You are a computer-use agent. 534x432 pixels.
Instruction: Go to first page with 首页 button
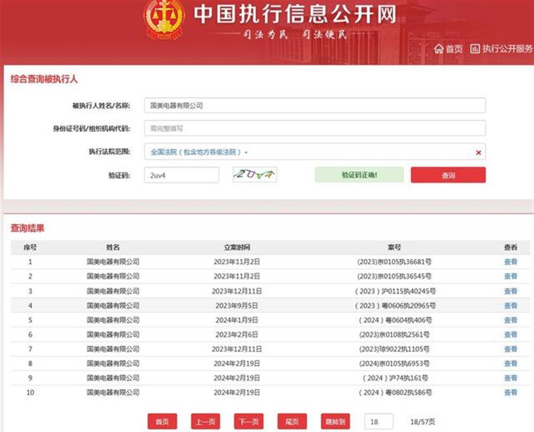coord(162,421)
